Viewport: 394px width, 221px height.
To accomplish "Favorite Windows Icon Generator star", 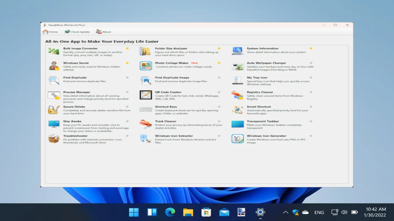I will click(x=311, y=136).
